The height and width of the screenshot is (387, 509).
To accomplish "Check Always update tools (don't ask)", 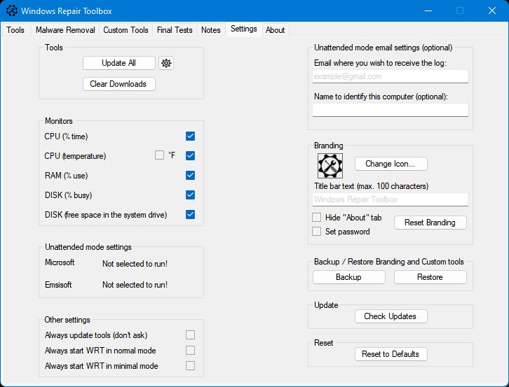I will point(190,335).
